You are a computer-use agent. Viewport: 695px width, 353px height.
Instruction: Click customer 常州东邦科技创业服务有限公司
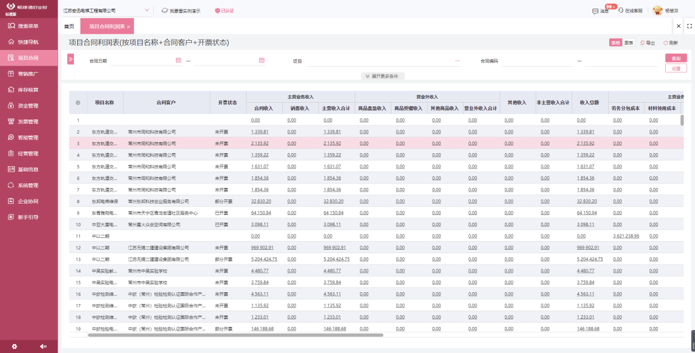click(159, 201)
